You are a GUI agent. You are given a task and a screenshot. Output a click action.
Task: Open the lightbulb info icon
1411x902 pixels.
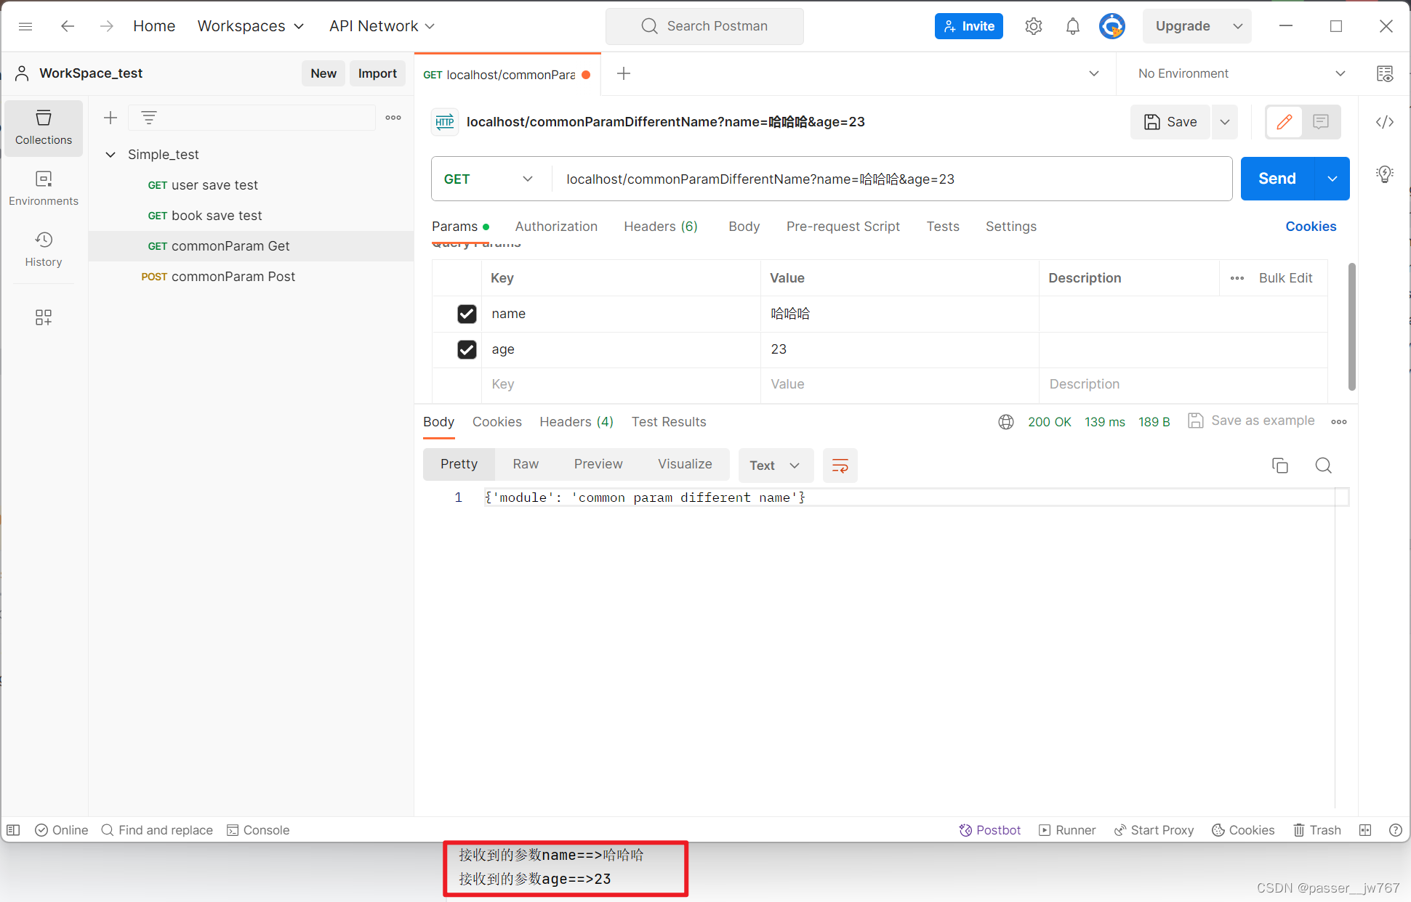tap(1385, 174)
